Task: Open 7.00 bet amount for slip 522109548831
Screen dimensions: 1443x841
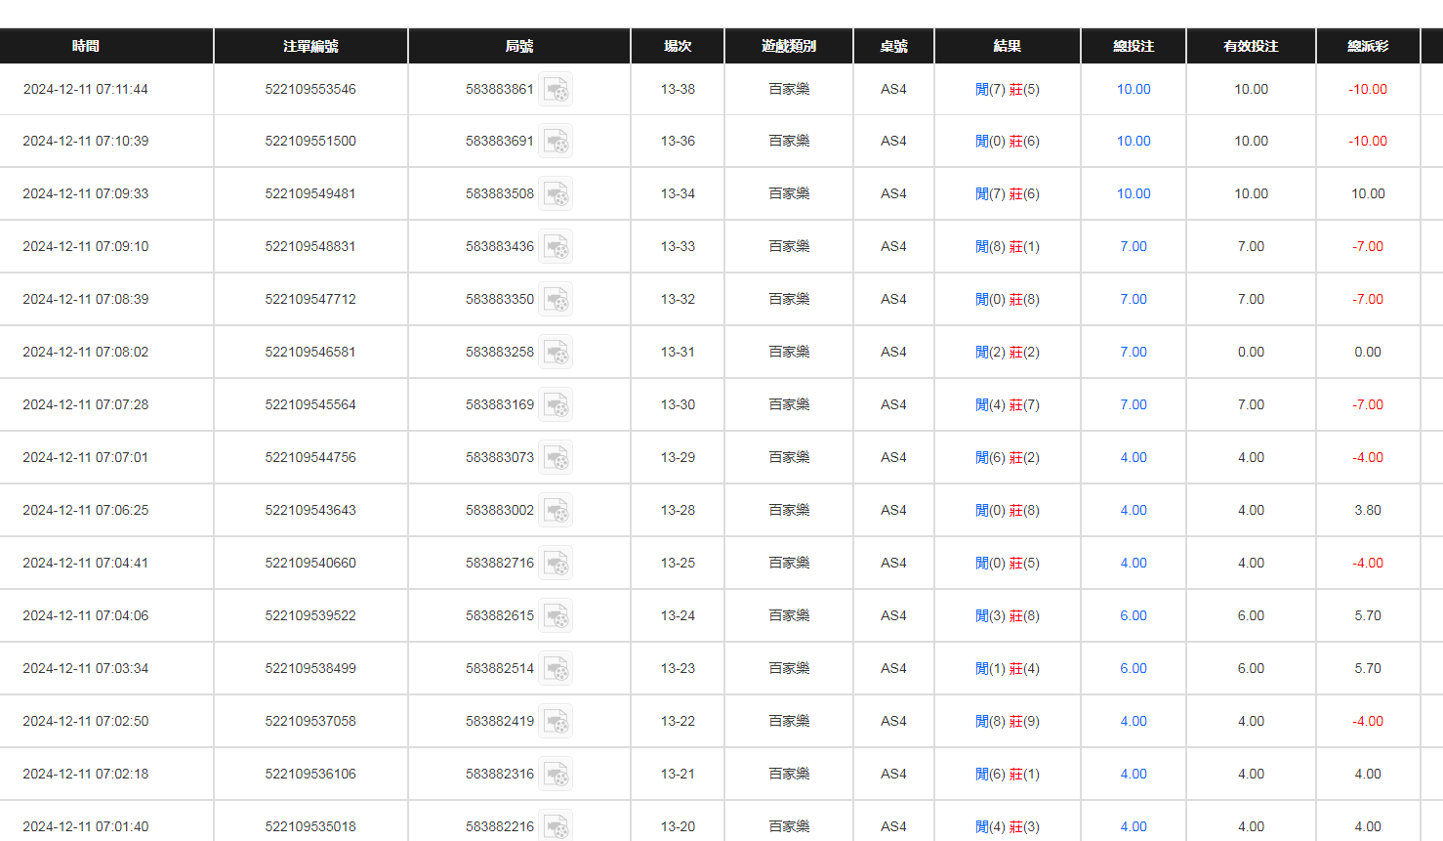Action: 1133,246
